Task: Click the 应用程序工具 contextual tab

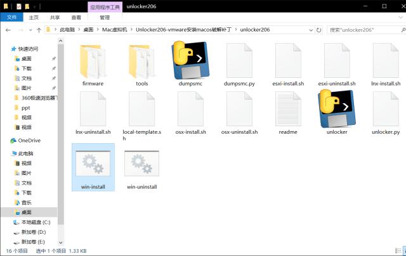Action: click(105, 7)
